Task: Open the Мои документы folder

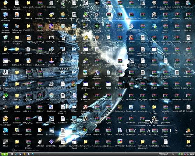Action: click(5, 3)
